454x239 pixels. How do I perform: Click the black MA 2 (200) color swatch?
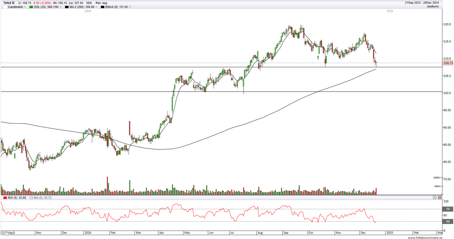tap(67, 7)
